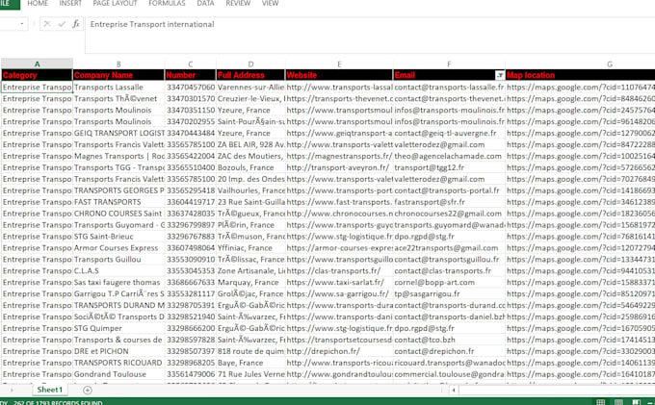Select the Full Address header cell
655x405 pixels.
click(x=250, y=75)
